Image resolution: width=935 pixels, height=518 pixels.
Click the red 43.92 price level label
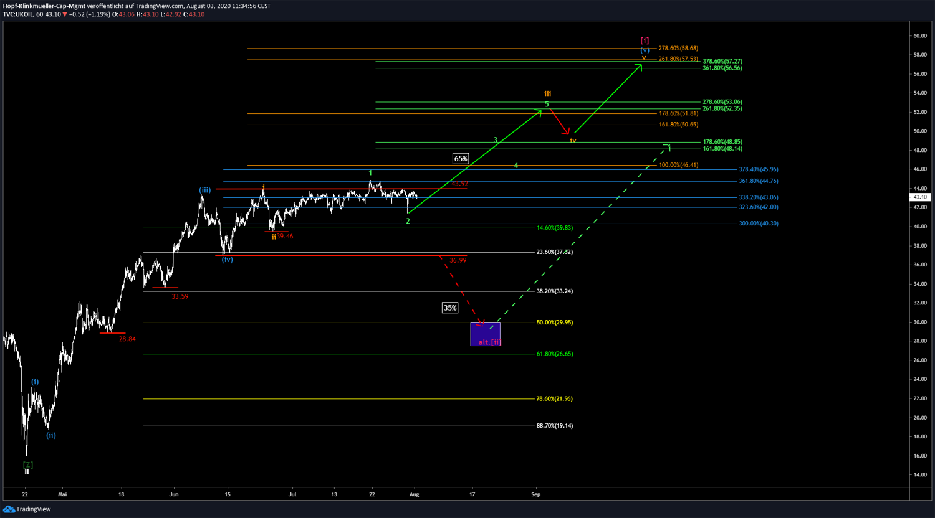[x=460, y=184]
